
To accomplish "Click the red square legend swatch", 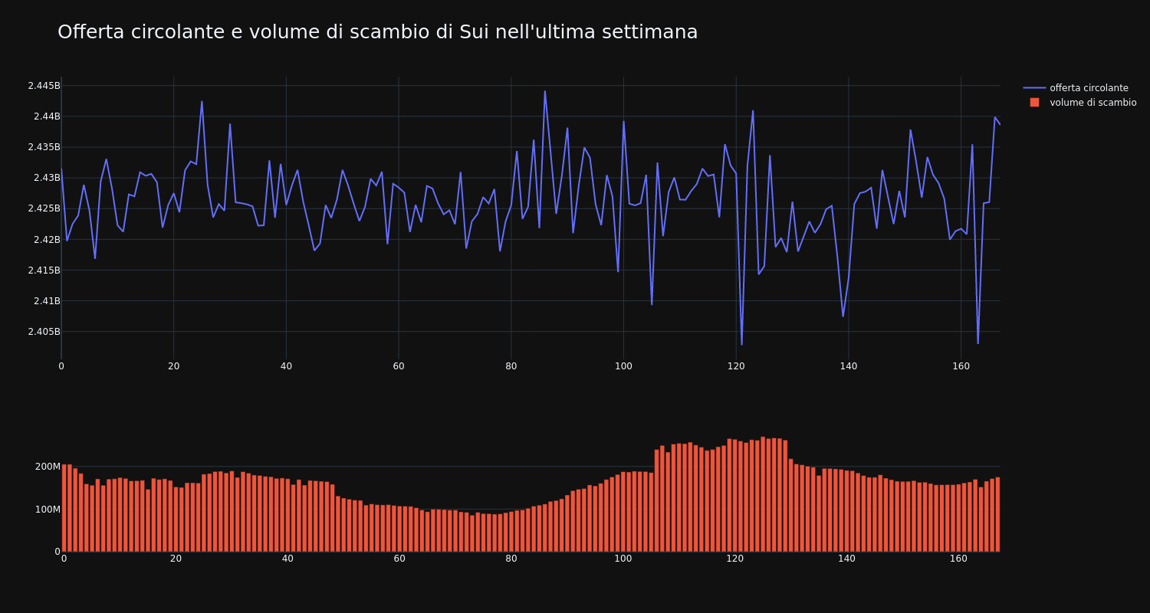I will click(1034, 103).
